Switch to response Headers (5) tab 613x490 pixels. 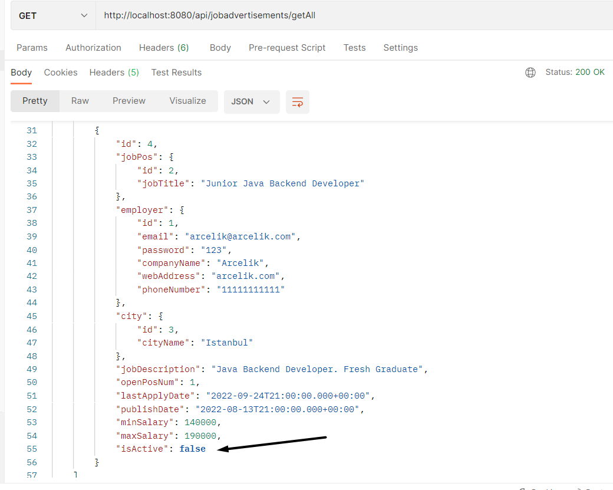click(x=114, y=73)
